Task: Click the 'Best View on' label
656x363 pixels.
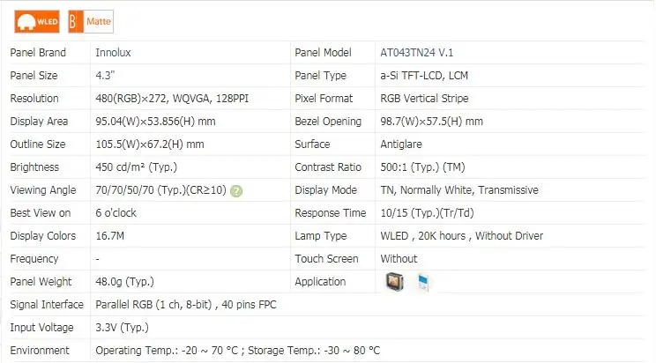Action: click(41, 213)
